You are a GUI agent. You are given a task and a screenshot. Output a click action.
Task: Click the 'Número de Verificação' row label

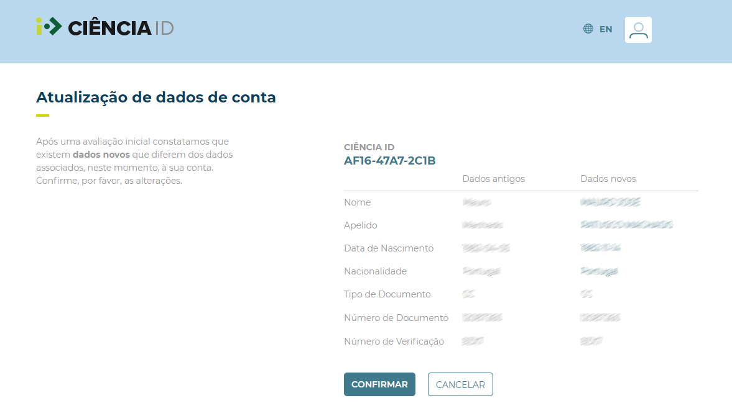coord(394,341)
